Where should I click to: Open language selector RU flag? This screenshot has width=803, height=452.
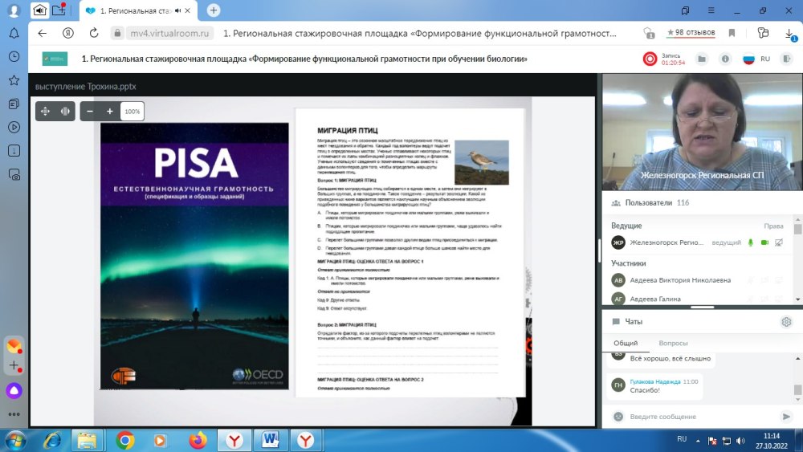748,59
